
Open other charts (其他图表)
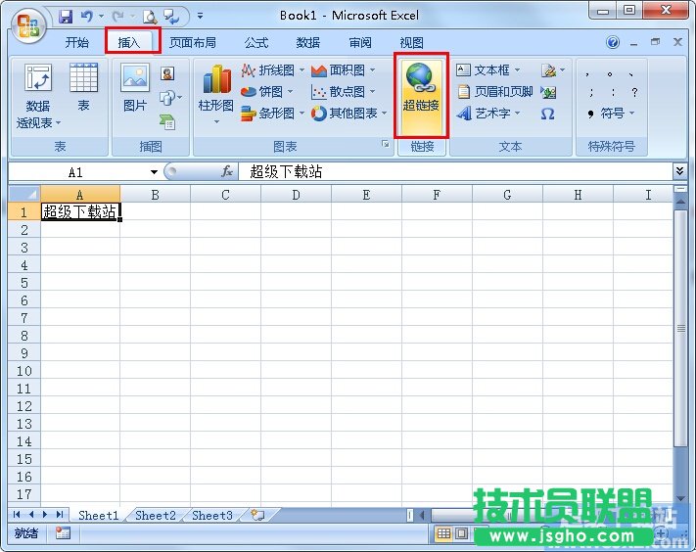(x=349, y=114)
